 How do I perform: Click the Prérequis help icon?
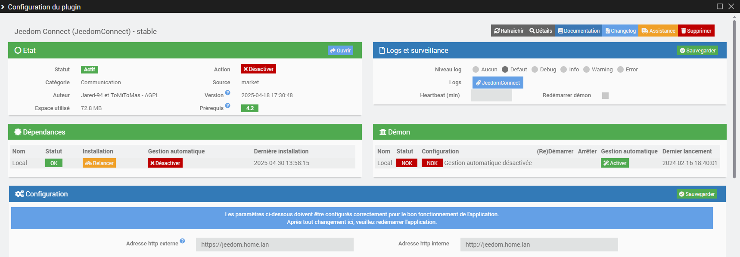(x=227, y=105)
